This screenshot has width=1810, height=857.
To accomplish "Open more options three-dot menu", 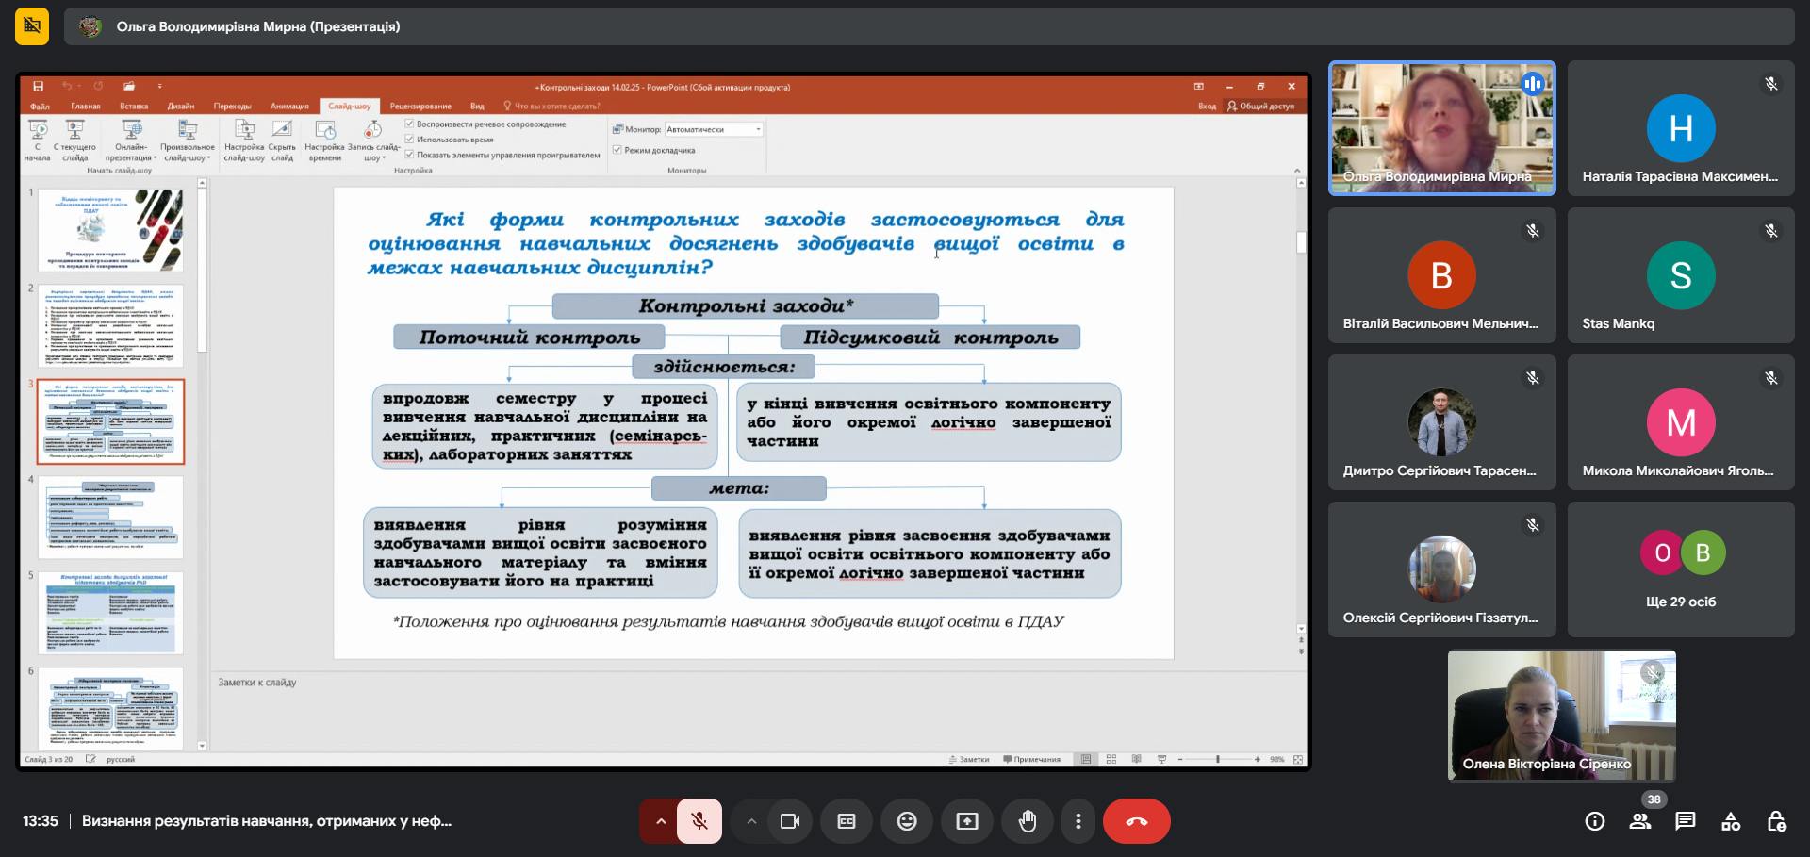I will pos(1078,821).
